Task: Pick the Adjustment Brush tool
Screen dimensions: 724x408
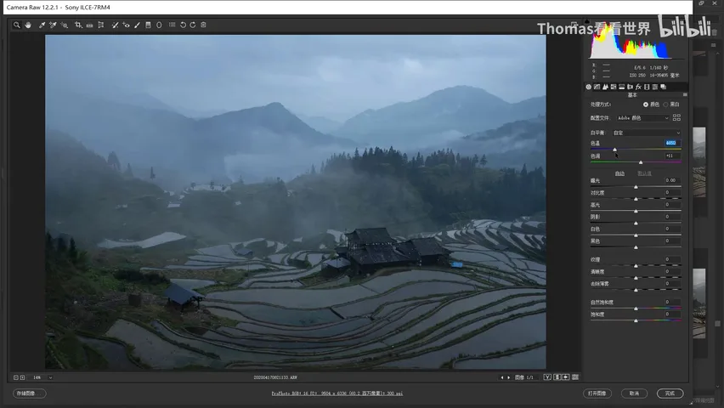Action: pos(137,25)
